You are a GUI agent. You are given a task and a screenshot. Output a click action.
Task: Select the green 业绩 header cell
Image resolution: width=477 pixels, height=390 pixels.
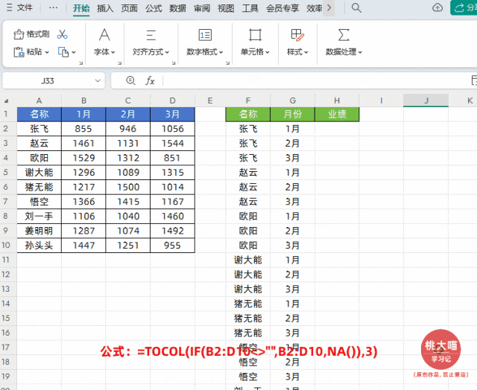pos(337,114)
